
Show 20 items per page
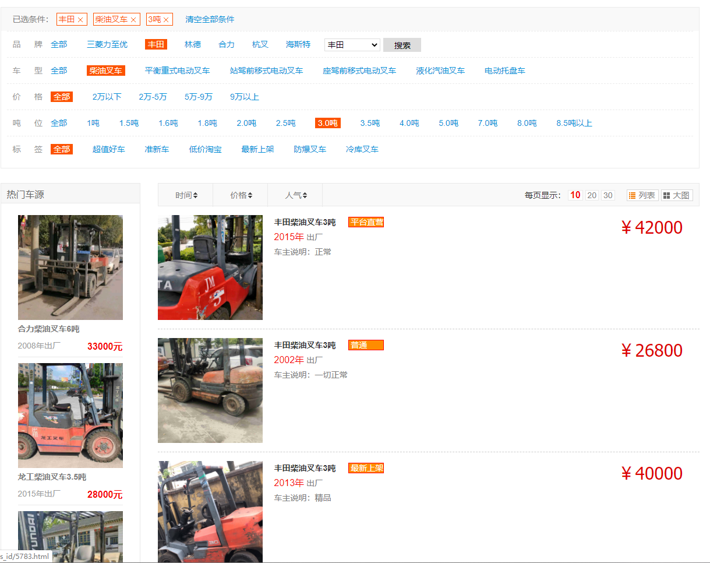tap(592, 195)
